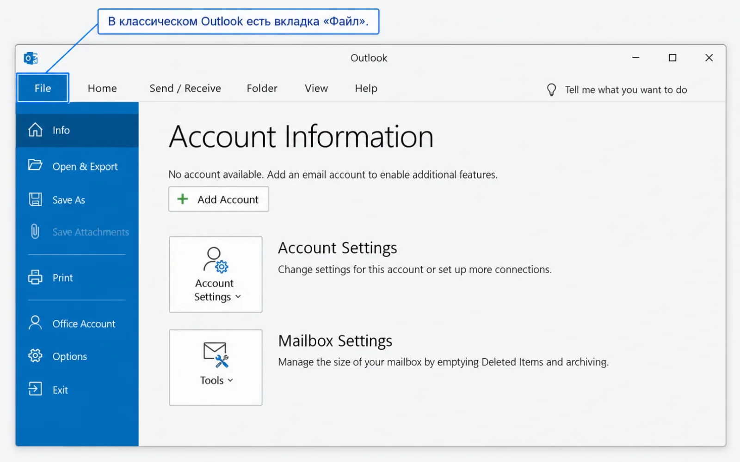Image resolution: width=740 pixels, height=462 pixels.
Task: Click the person icon for Office Account
Action: pos(35,323)
